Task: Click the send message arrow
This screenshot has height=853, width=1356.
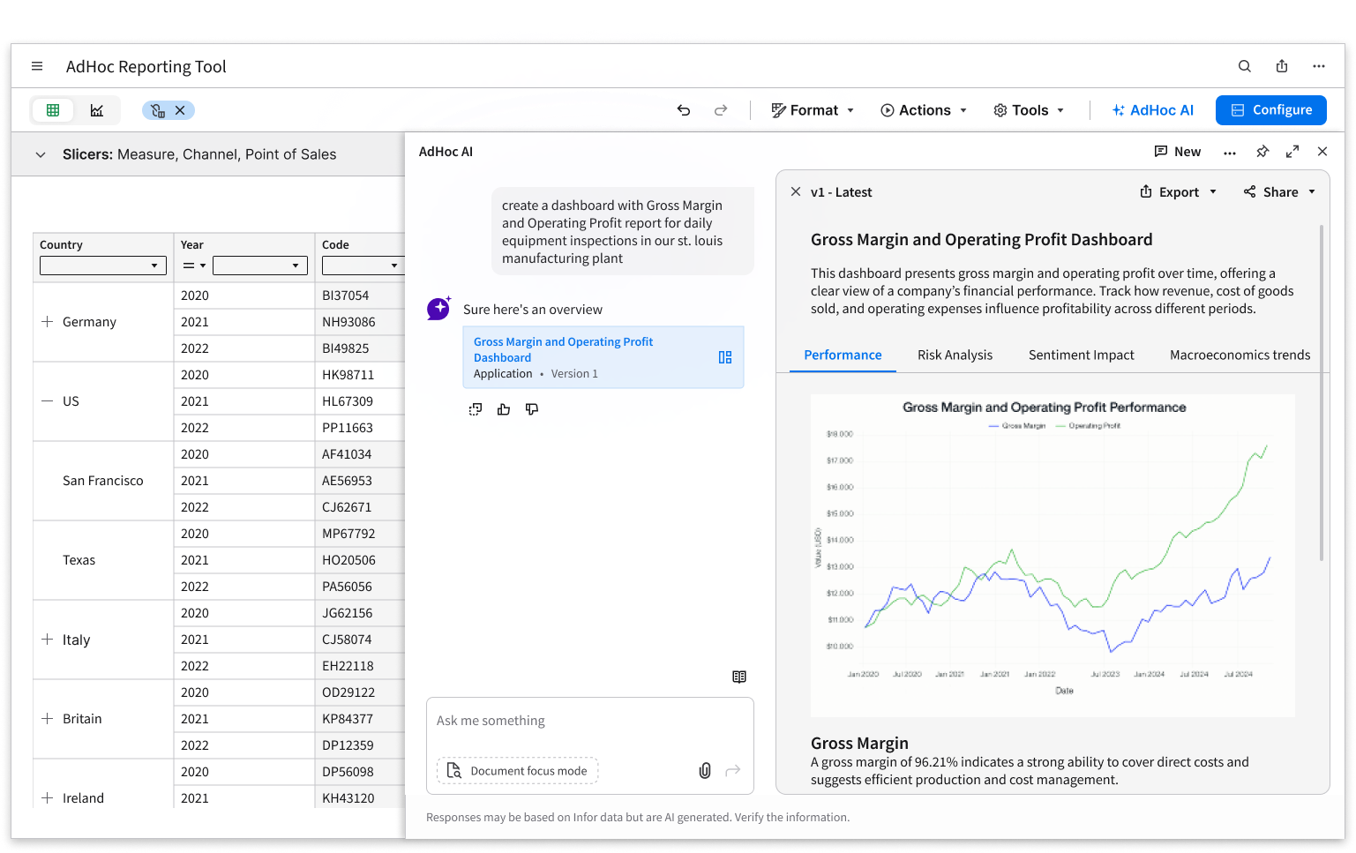Action: [x=732, y=771]
